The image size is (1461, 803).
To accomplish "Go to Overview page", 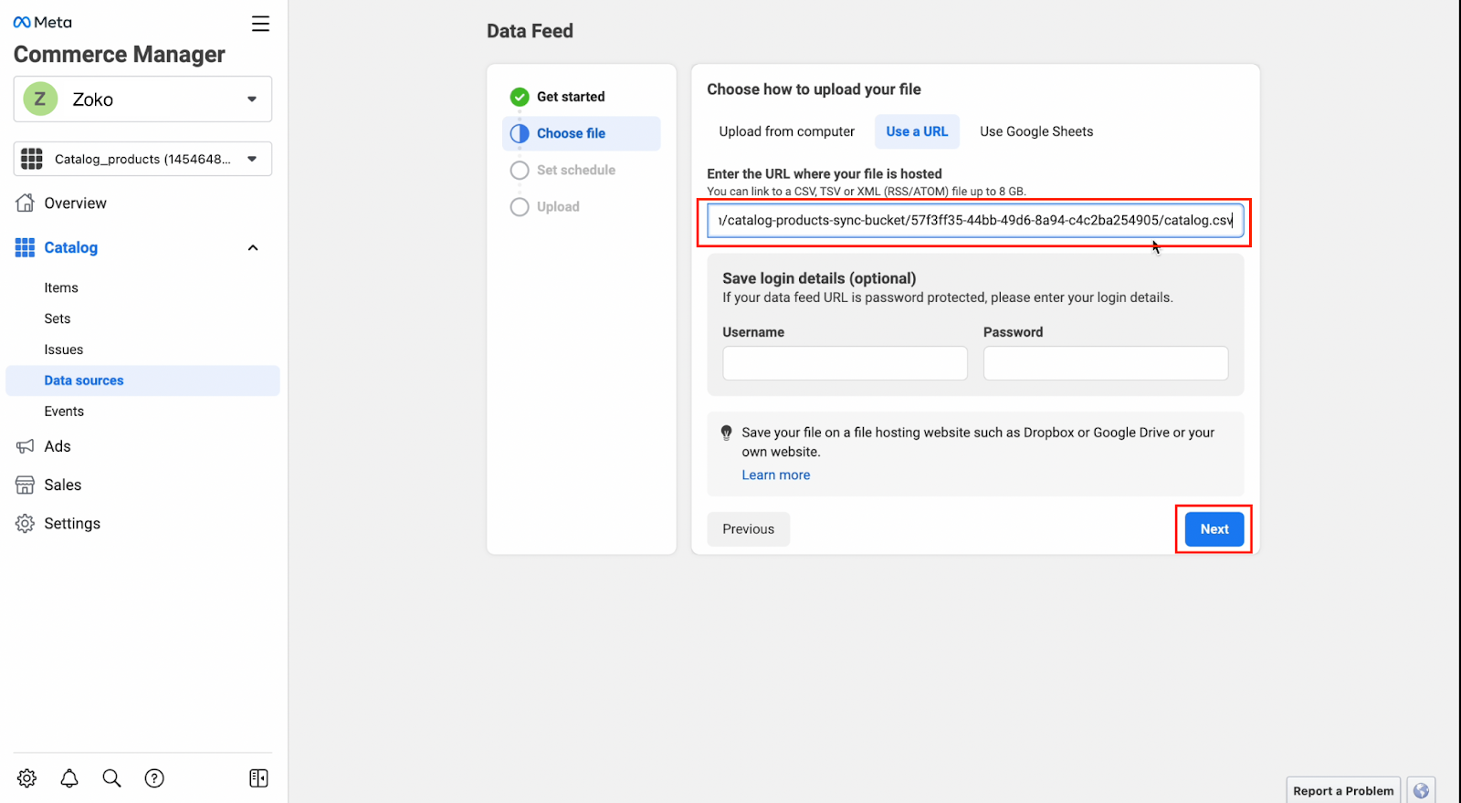I will 76,203.
